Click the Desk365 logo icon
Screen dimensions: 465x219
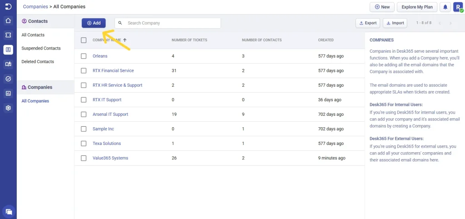click(x=8, y=6)
